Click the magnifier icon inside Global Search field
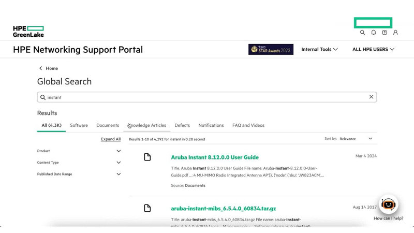This screenshot has width=414, height=233. tap(43, 97)
